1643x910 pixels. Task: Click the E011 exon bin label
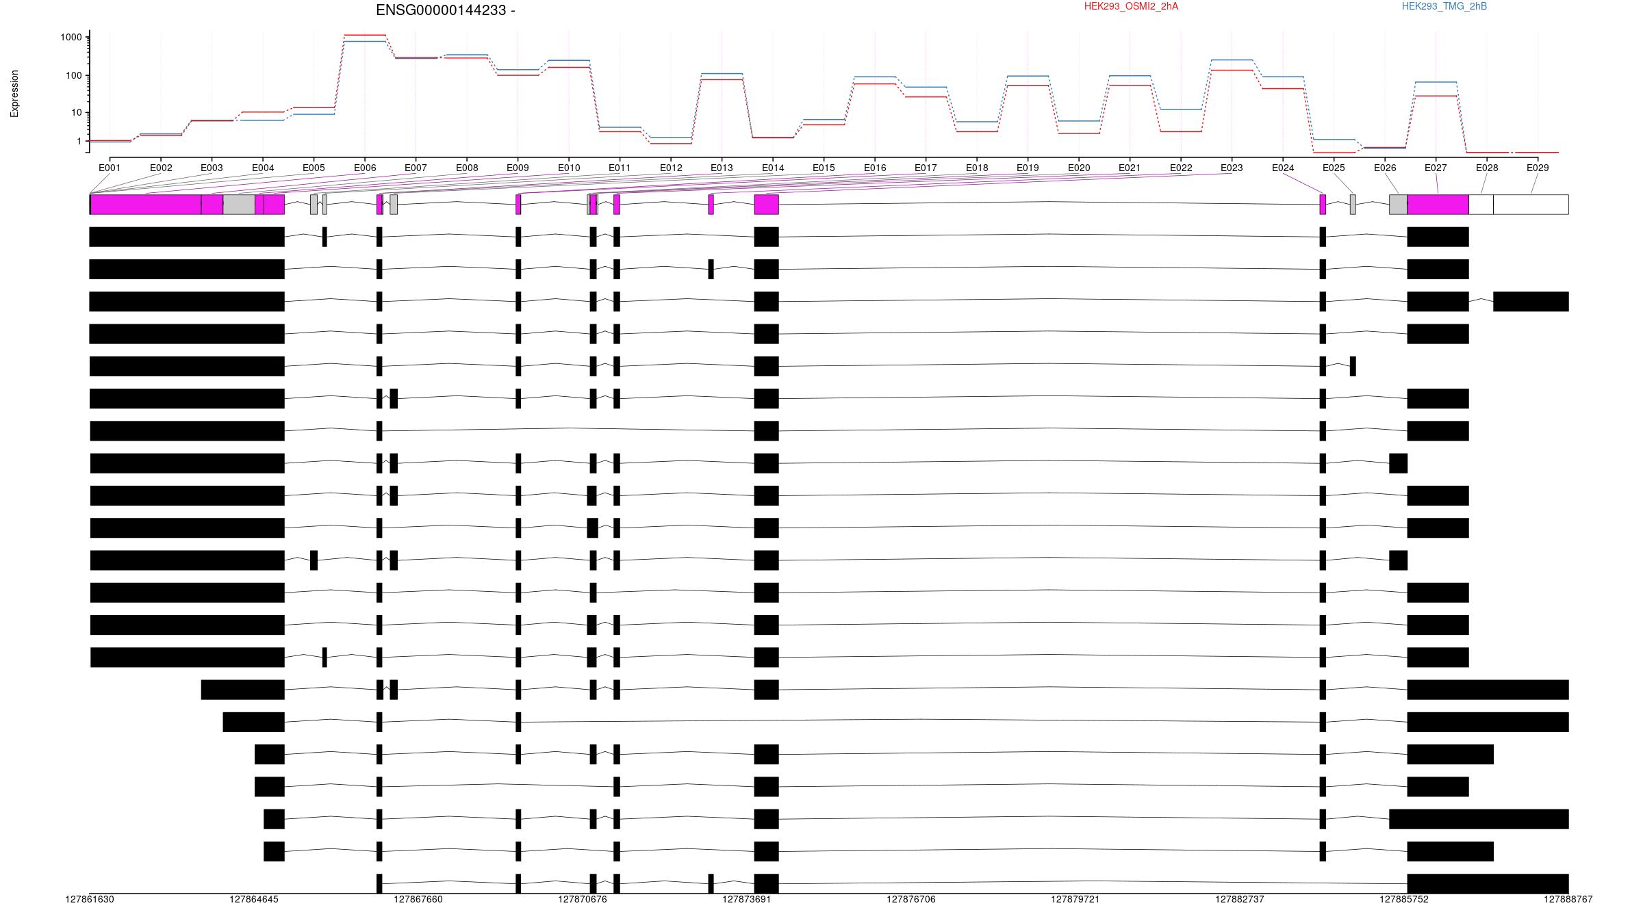click(x=620, y=168)
